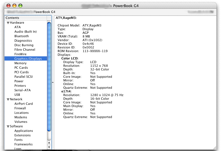The height and width of the screenshot is (151, 222).
Task: Click the PowerBook G4 window title
Action: (126, 6)
